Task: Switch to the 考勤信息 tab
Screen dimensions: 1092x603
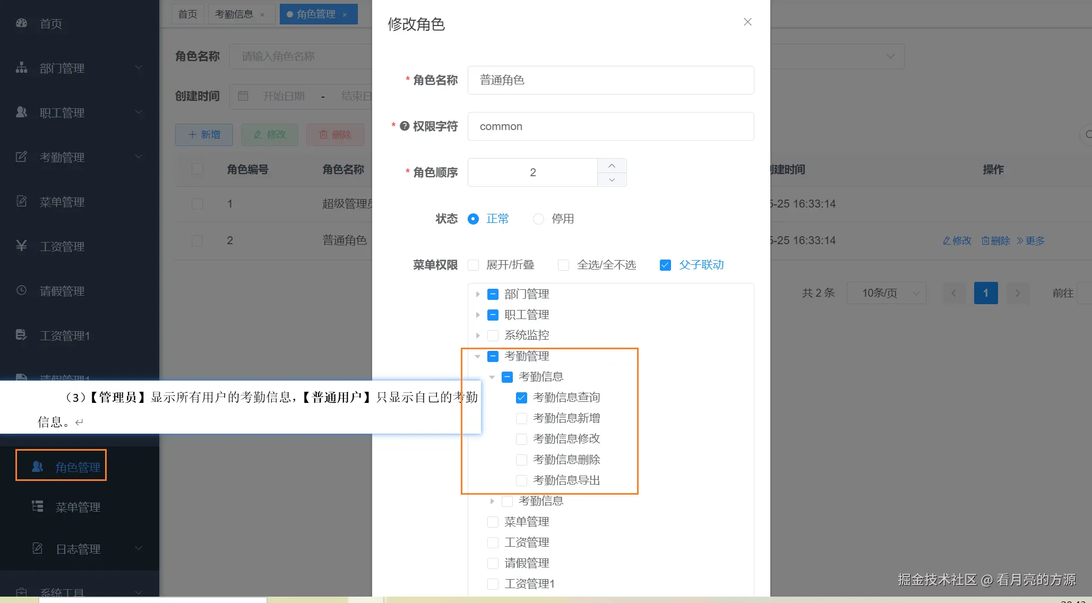Action: [234, 14]
